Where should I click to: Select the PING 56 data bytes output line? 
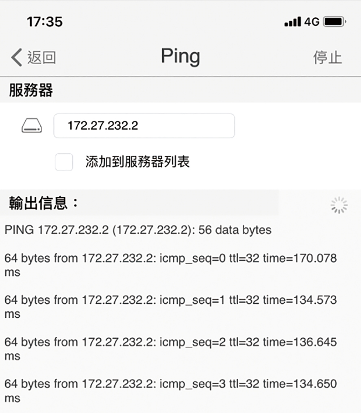coord(138,230)
